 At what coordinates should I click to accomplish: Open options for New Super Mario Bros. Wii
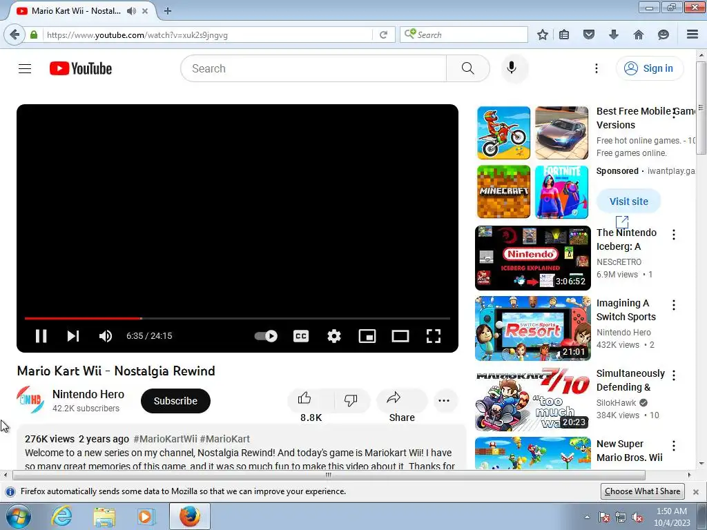(674, 446)
